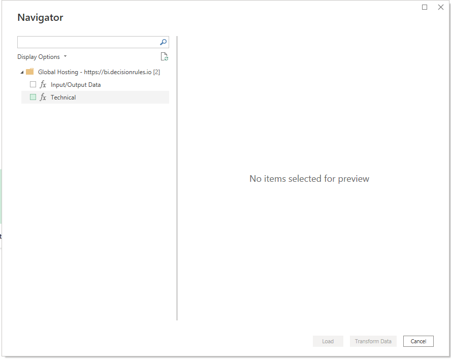Click the refresh page icon
451x359 pixels.
164,57
